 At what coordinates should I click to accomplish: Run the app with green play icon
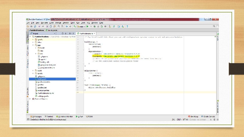(x=87, y=27)
